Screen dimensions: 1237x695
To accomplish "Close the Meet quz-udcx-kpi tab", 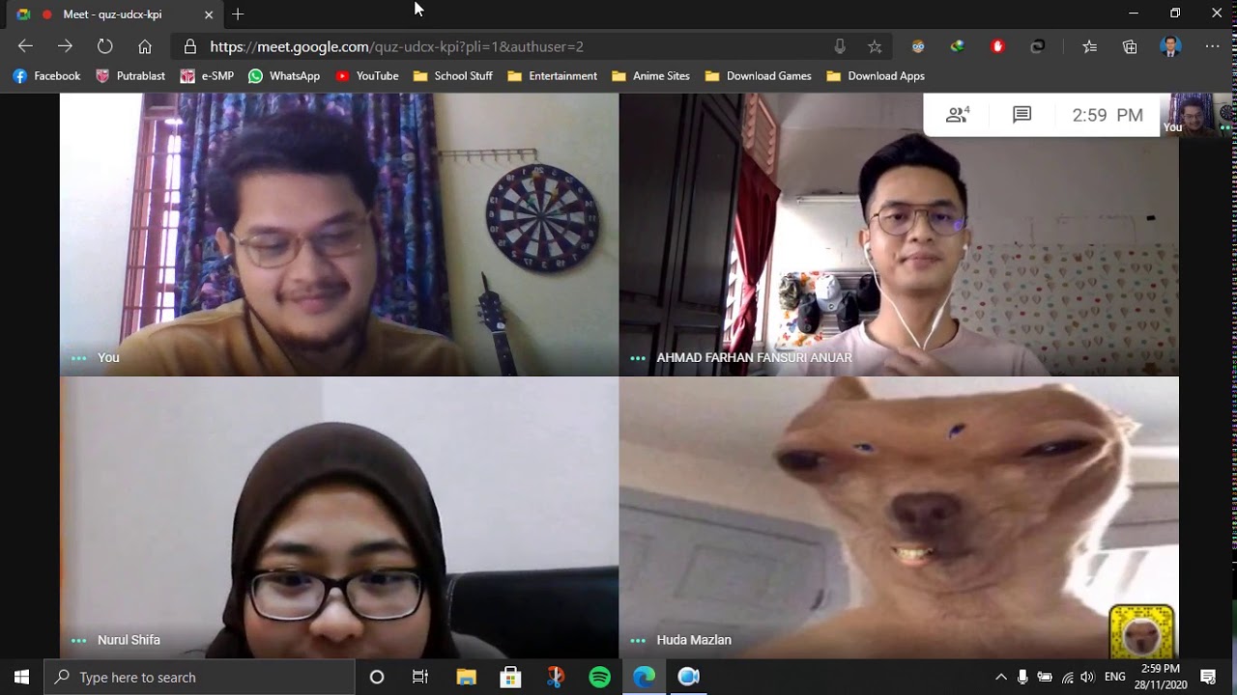I will click(209, 14).
